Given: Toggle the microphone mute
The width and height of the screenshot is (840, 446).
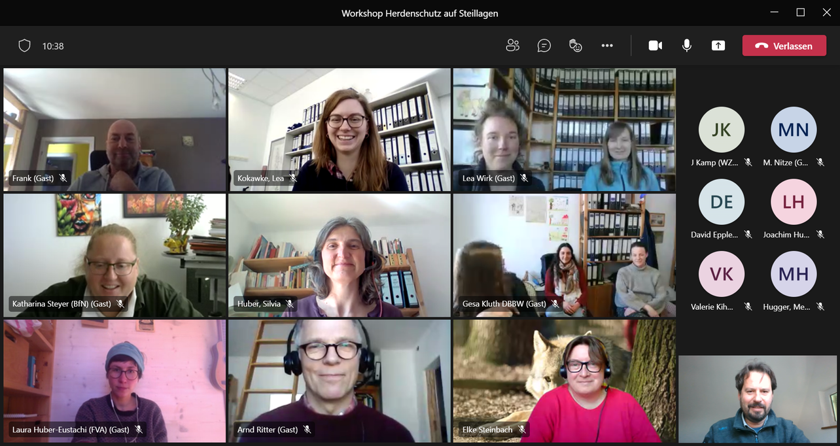Looking at the screenshot, I should coord(687,46).
